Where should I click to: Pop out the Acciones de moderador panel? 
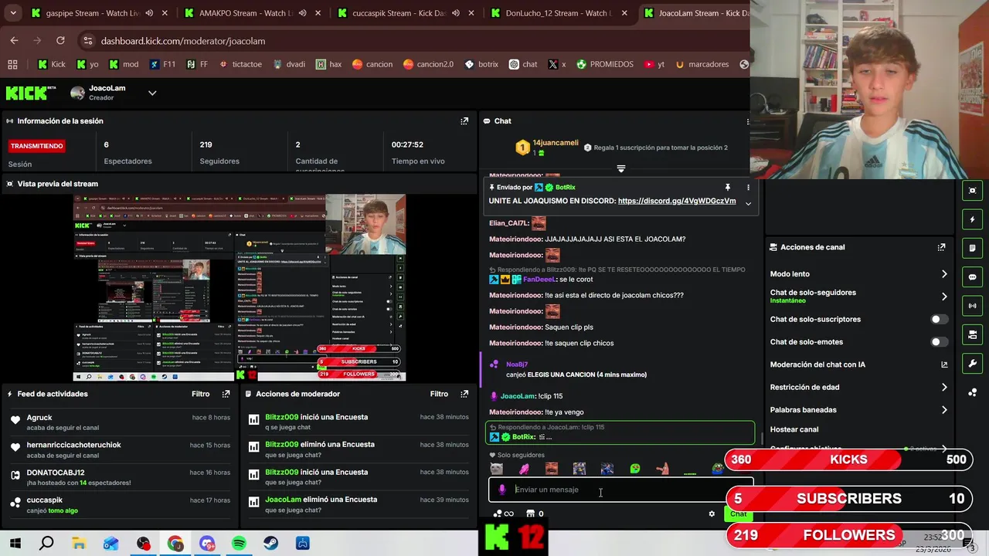(464, 394)
